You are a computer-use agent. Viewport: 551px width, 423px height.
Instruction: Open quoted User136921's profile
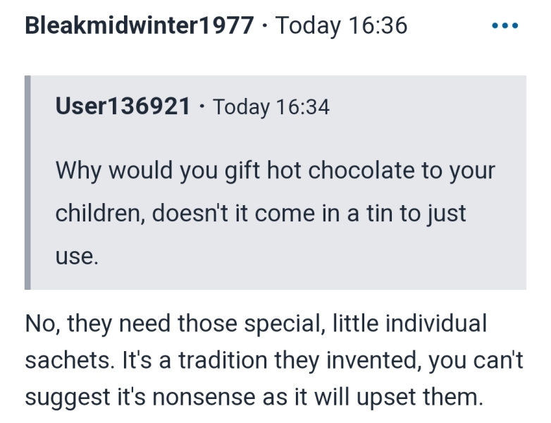tap(123, 106)
